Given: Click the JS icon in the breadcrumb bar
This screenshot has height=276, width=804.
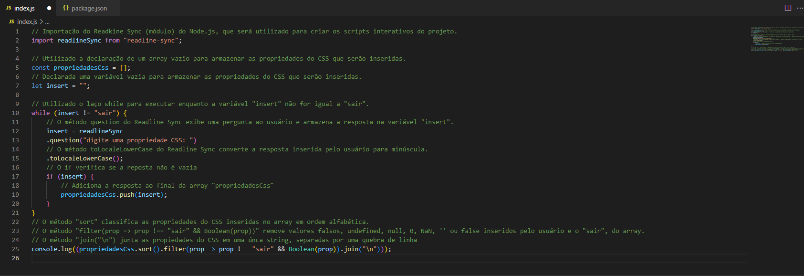Looking at the screenshot, I should [x=11, y=21].
